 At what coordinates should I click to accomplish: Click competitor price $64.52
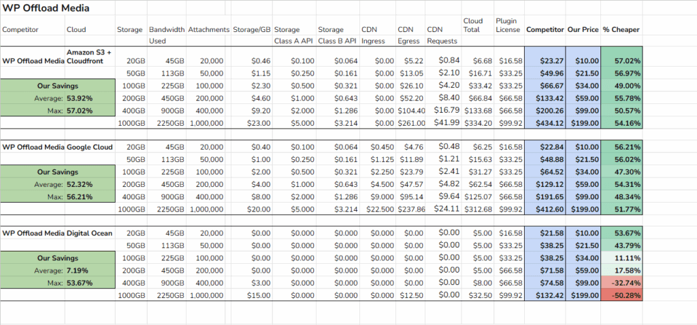(545, 172)
